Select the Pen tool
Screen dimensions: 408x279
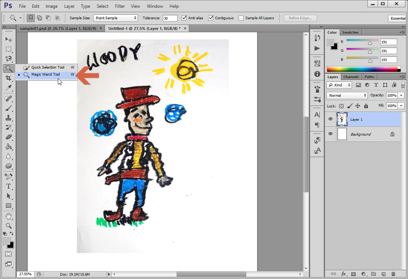tap(9, 177)
